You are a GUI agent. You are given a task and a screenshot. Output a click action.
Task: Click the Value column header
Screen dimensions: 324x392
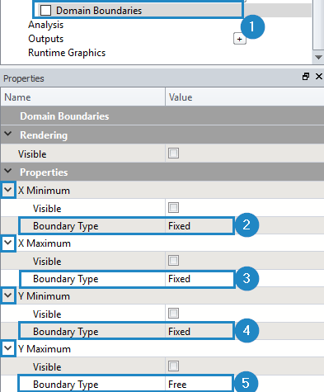[245, 97]
